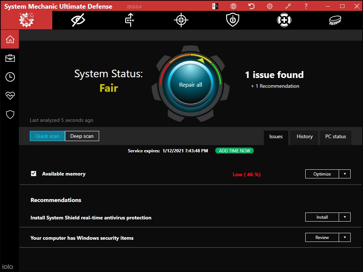Viewport: 363px width, 272px height.
Task: Click the service expiry date text
Action: point(185,151)
